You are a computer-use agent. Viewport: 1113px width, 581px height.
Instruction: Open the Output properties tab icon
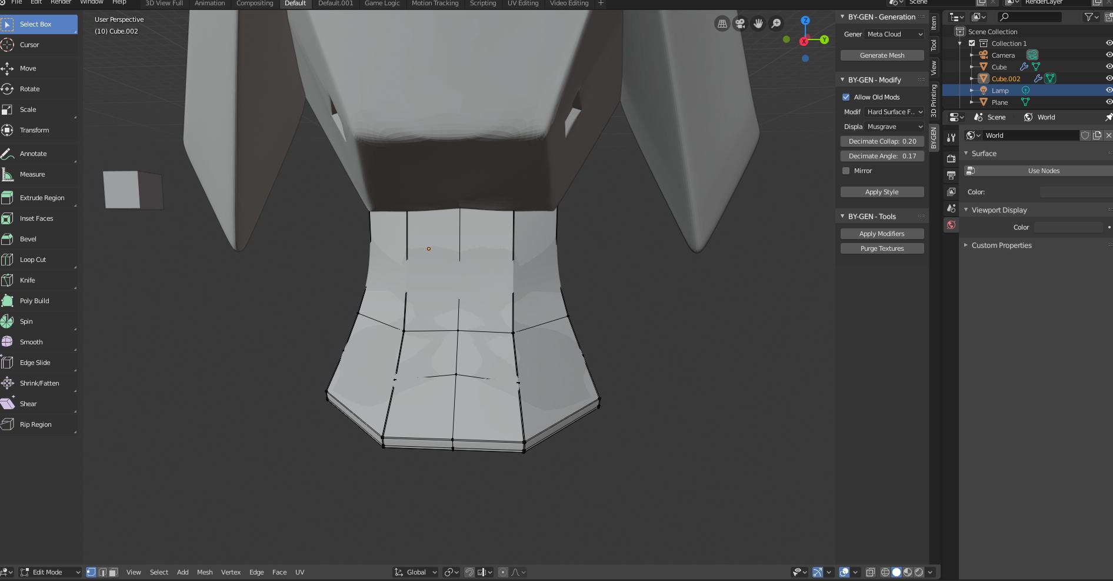coord(951,175)
